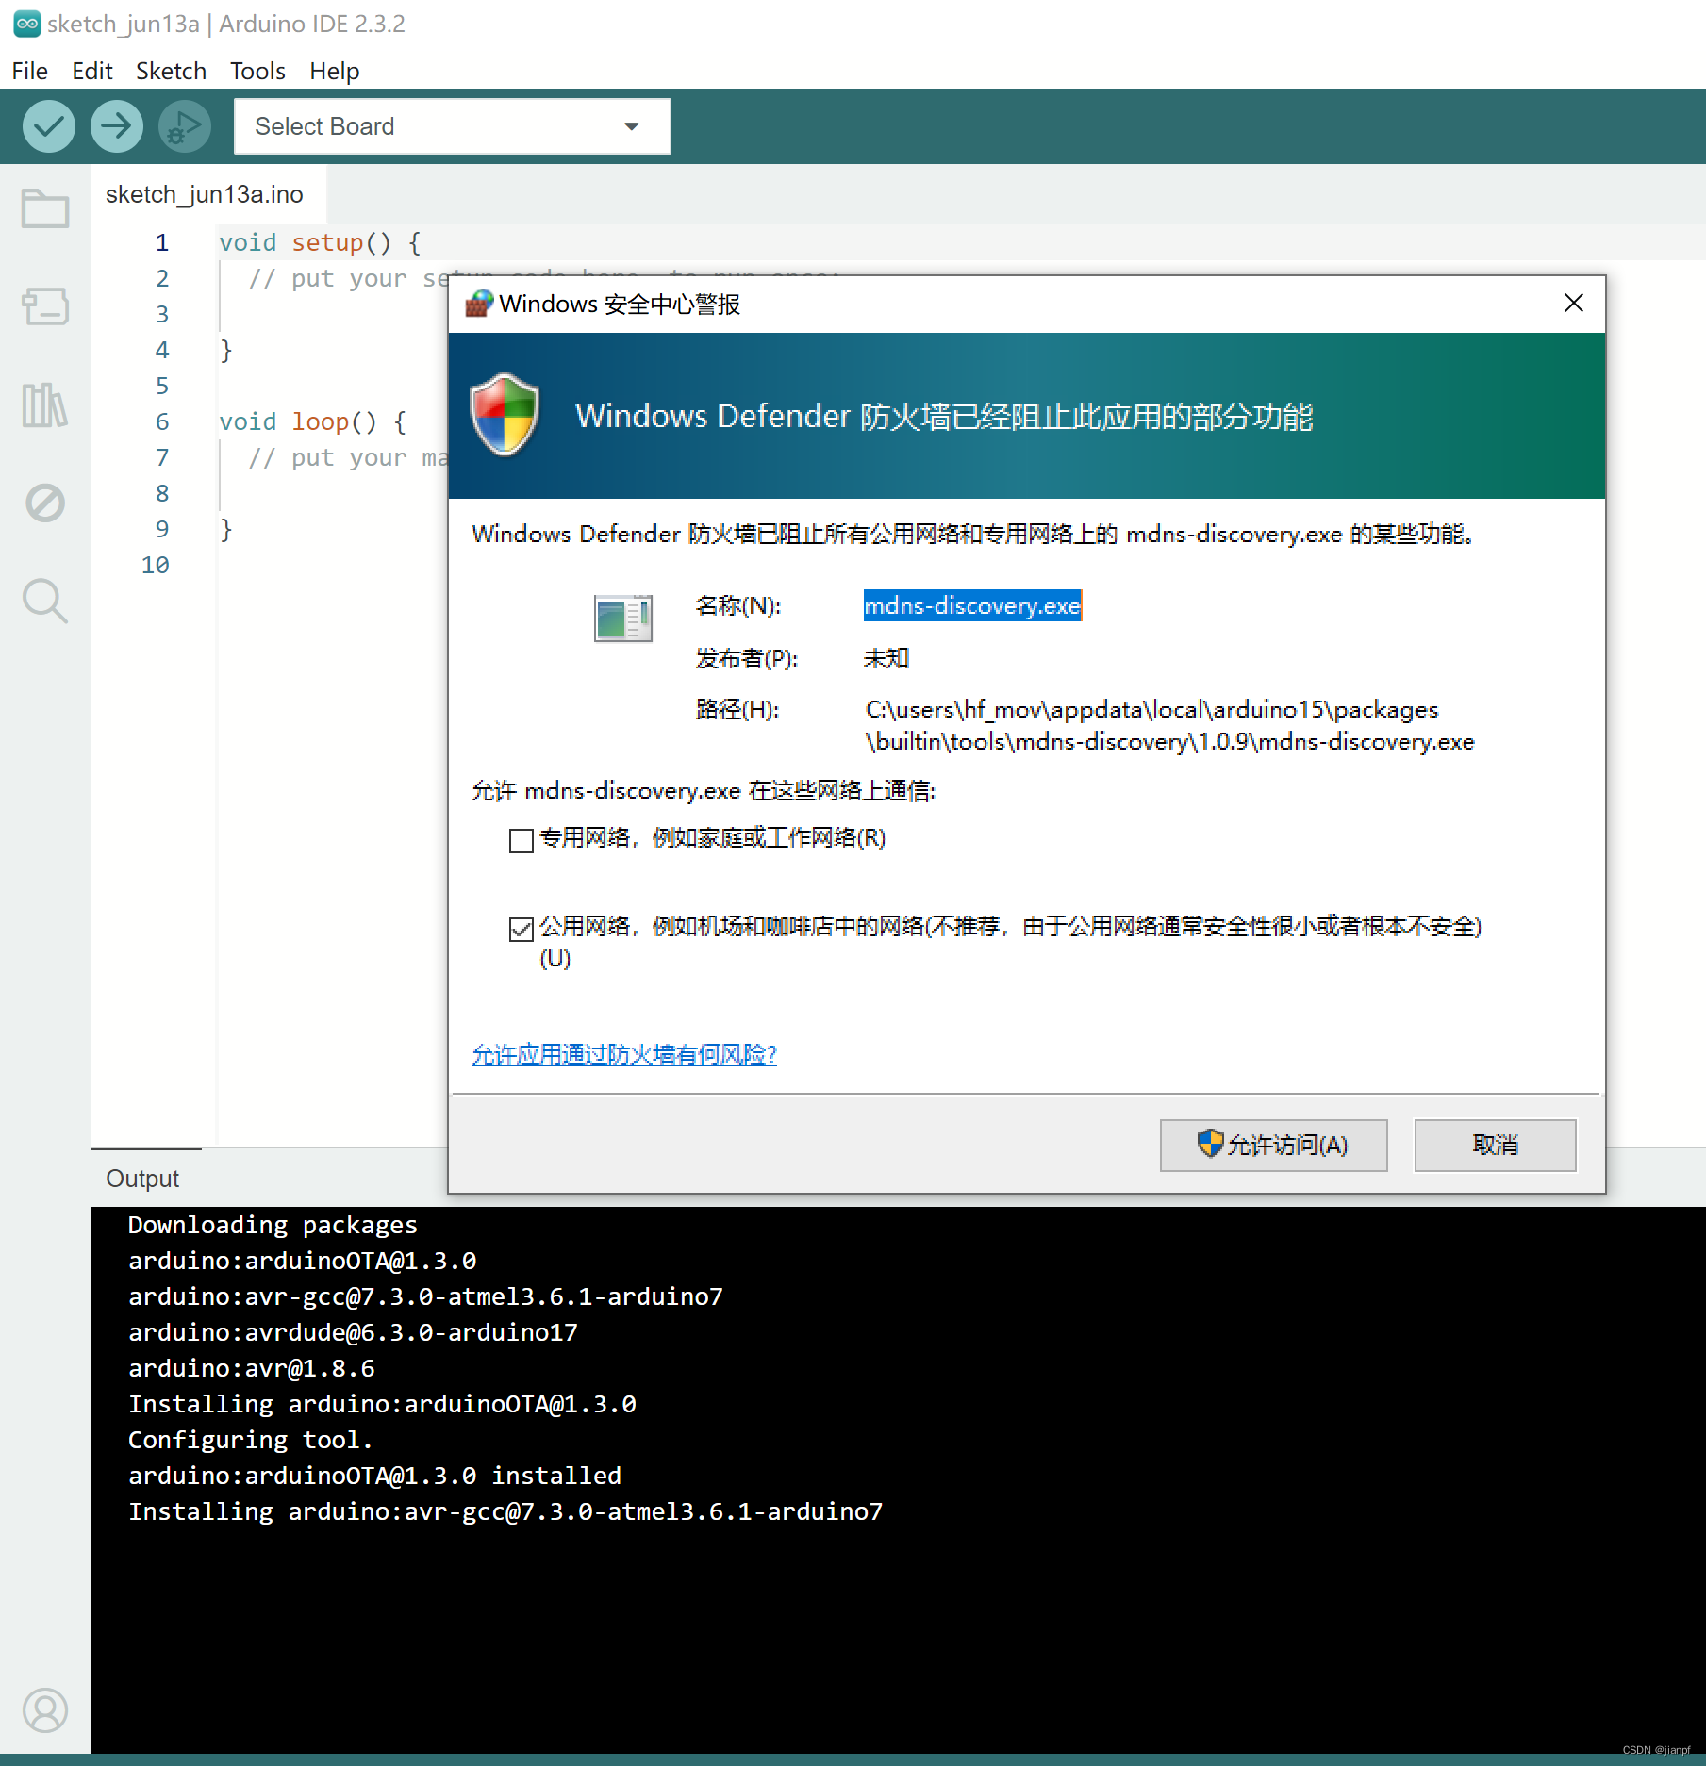Click the 'Downloading packages' output line
The height and width of the screenshot is (1766, 1706).
coord(273,1225)
